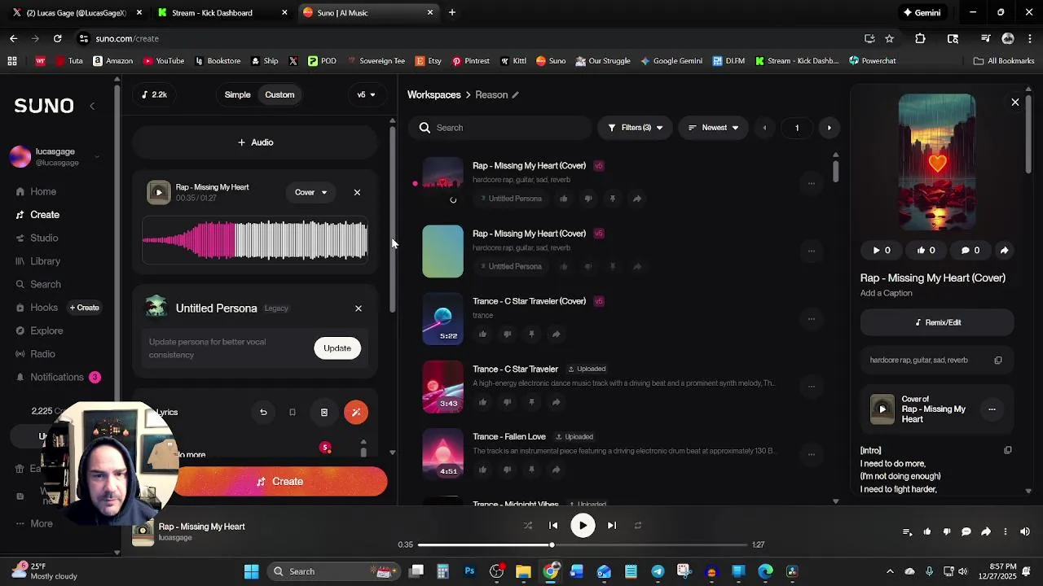Viewport: 1043px width, 586px height.
Task: Play the attached audio clip preview
Action: [x=158, y=193]
